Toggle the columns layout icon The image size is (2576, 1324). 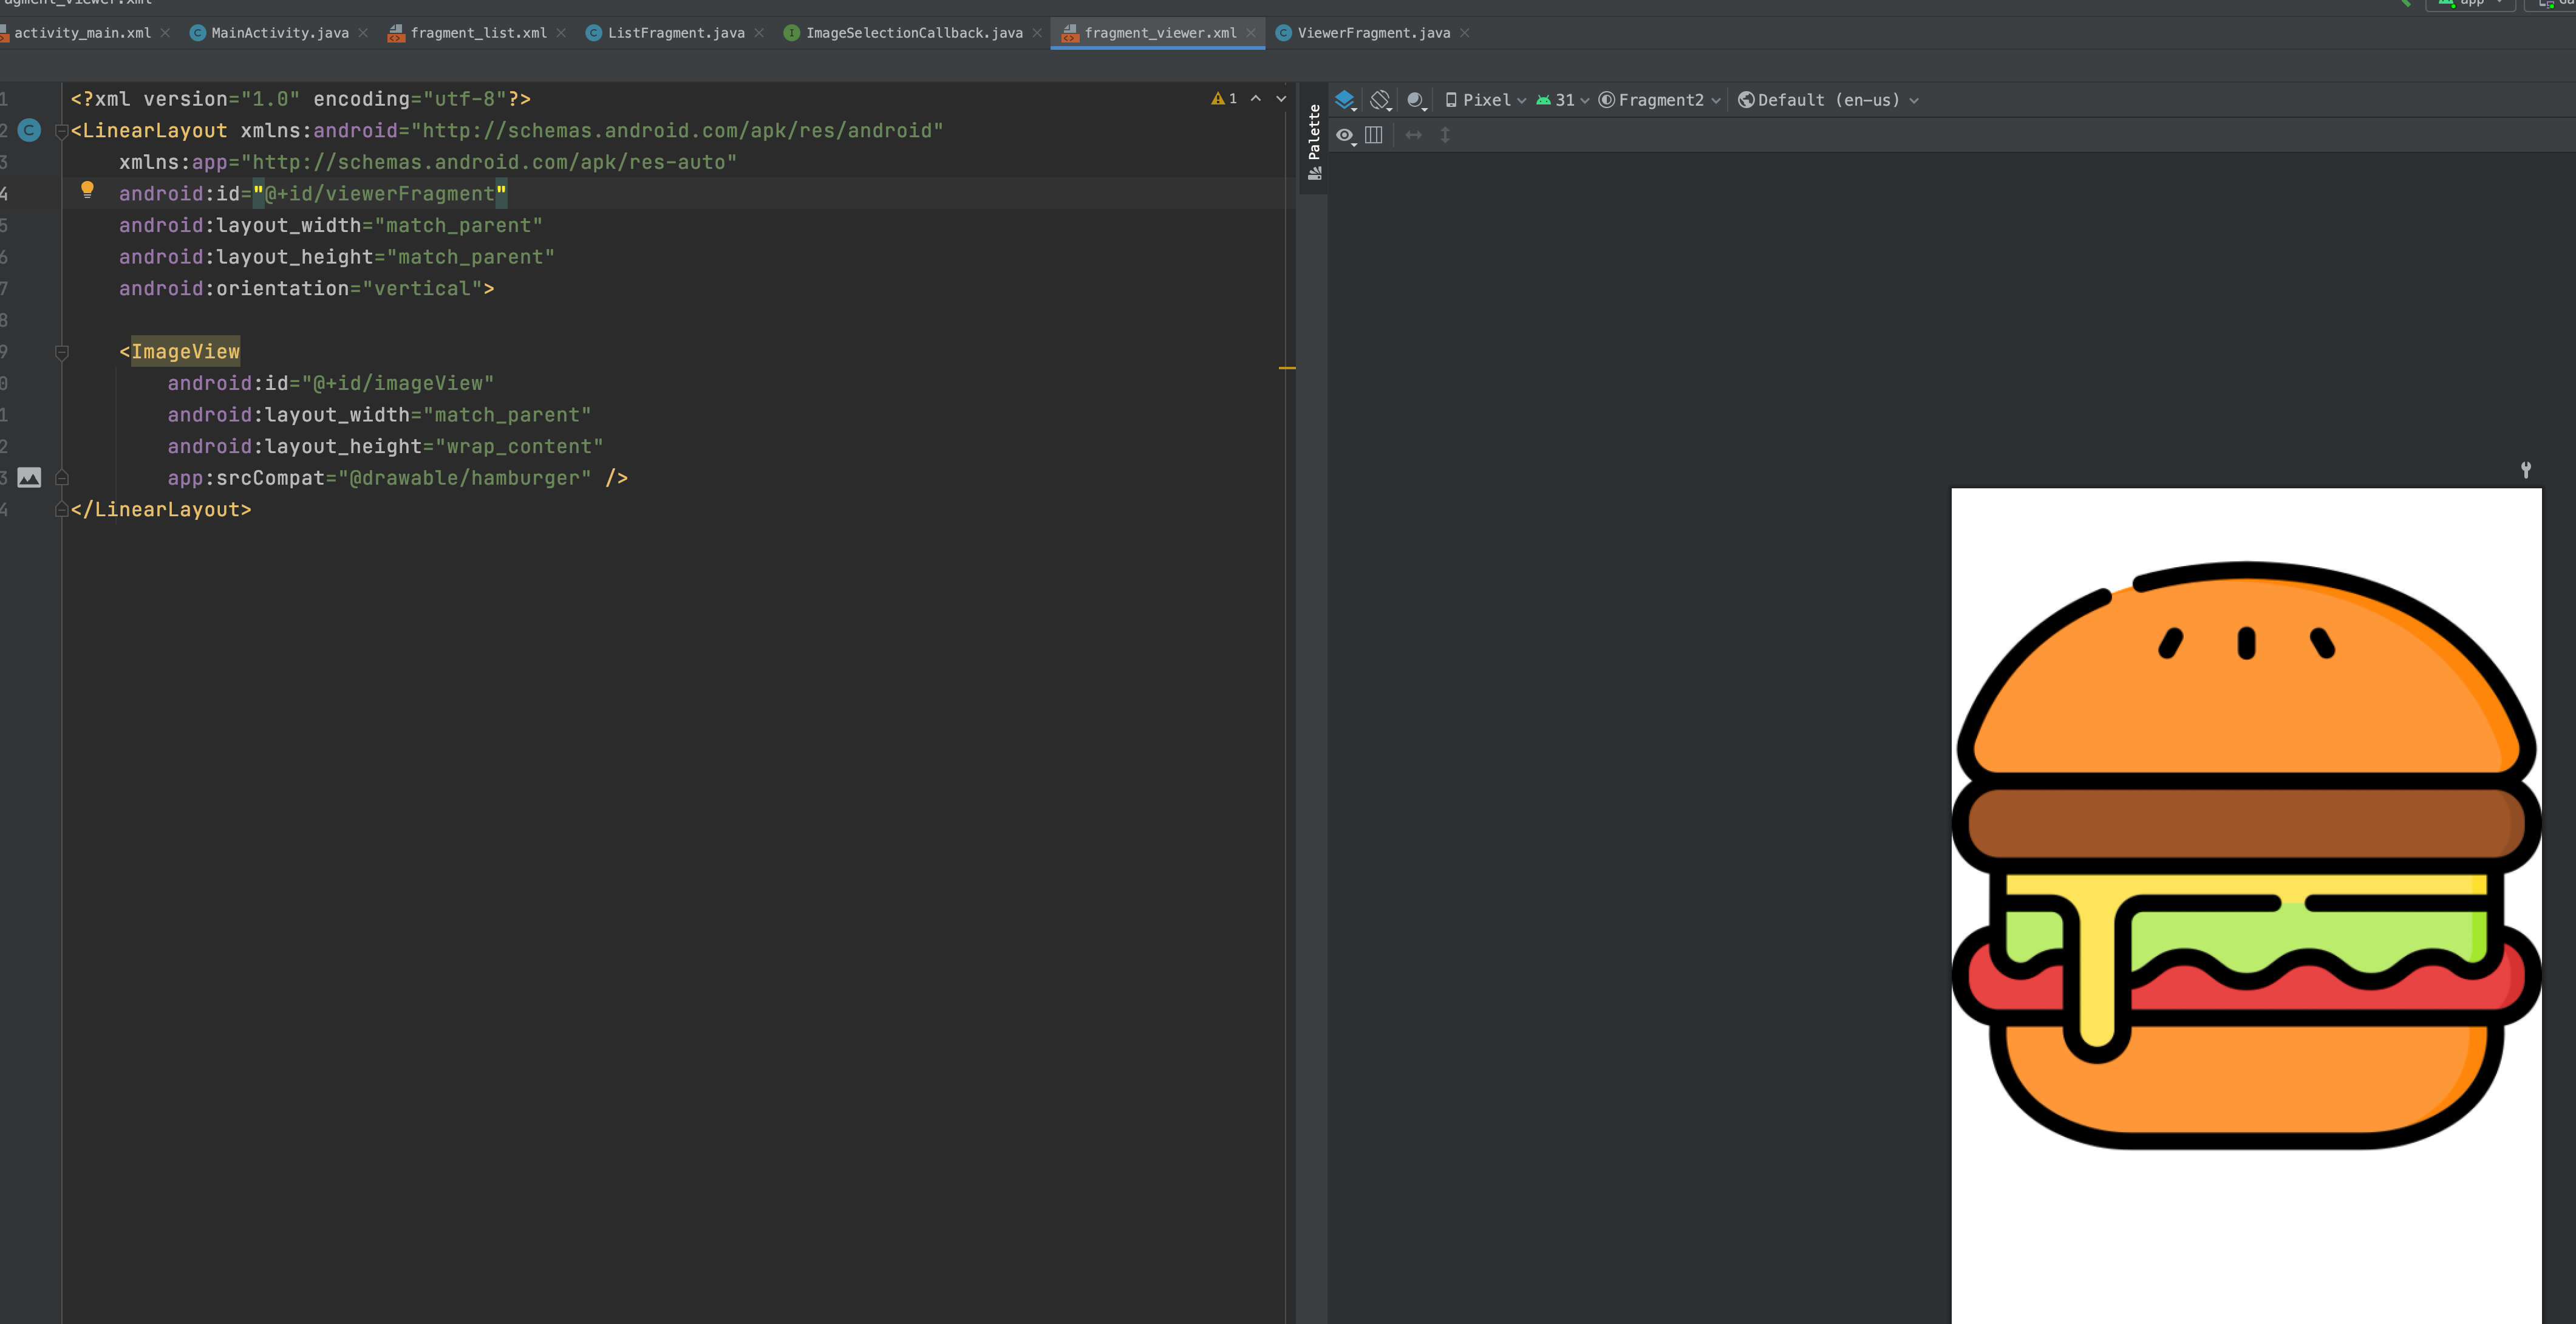point(1374,135)
